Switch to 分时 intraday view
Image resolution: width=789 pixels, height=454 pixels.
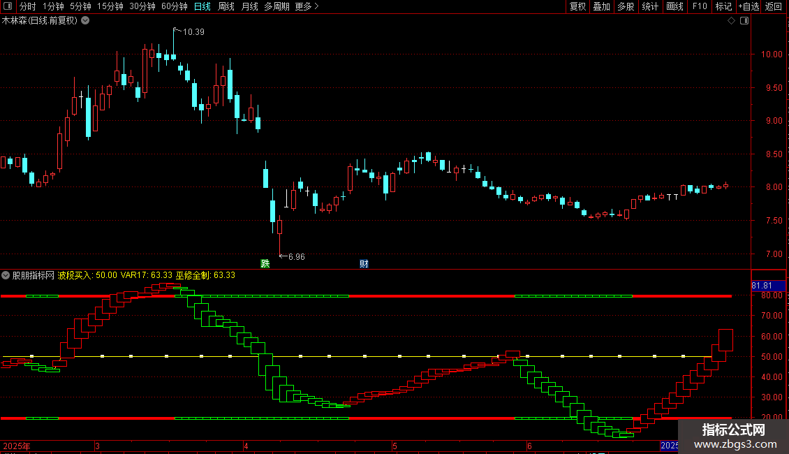pyautogui.click(x=28, y=6)
